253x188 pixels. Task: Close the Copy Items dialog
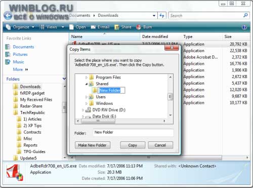tap(172, 48)
